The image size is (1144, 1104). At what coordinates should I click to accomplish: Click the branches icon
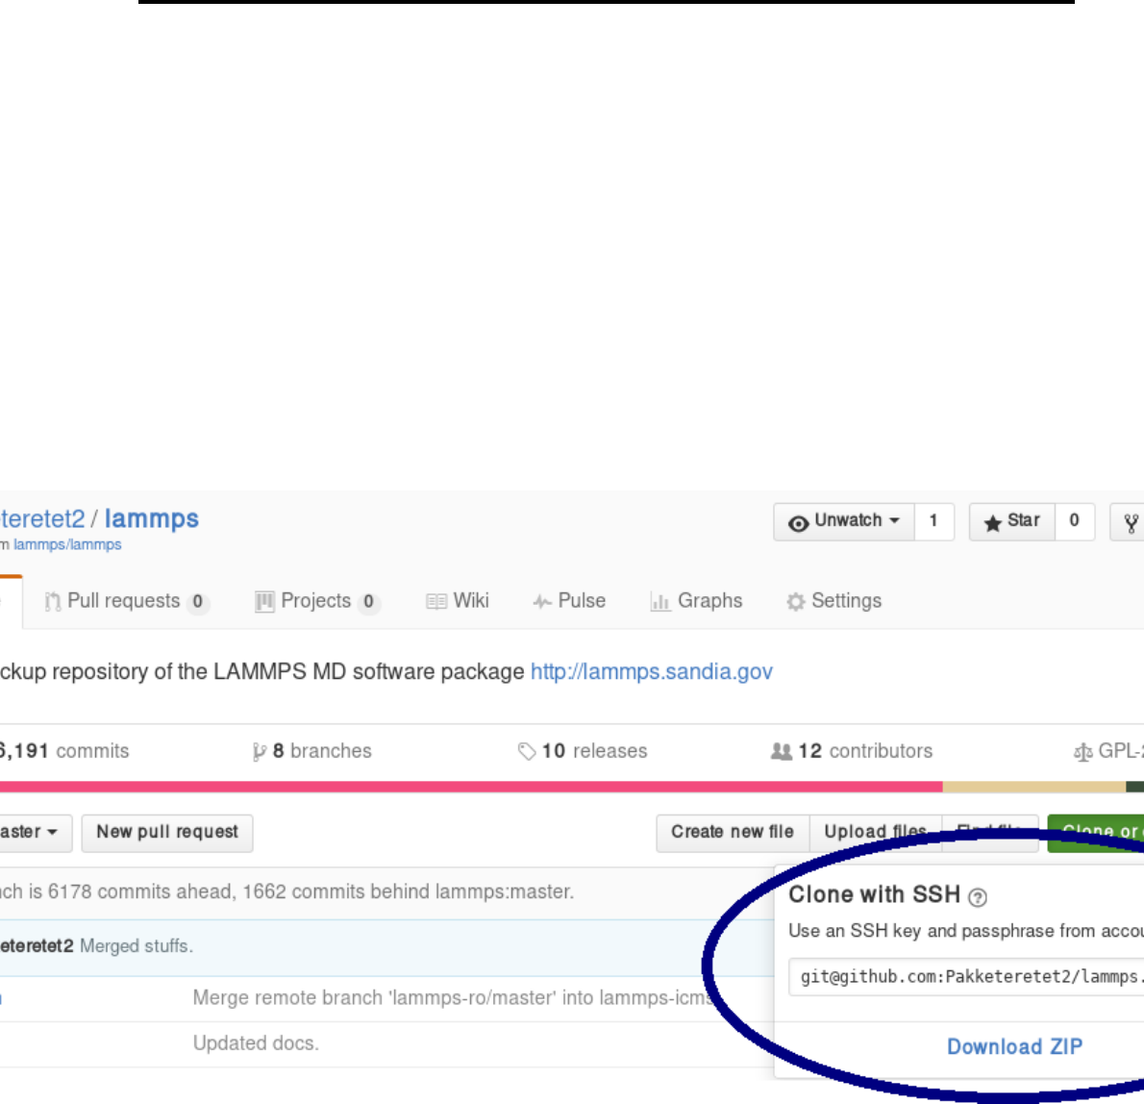pyautogui.click(x=259, y=752)
